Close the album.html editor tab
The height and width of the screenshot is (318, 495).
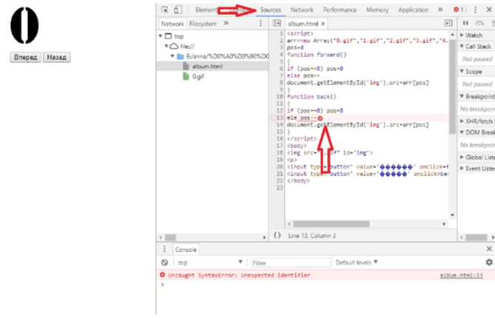pos(323,24)
